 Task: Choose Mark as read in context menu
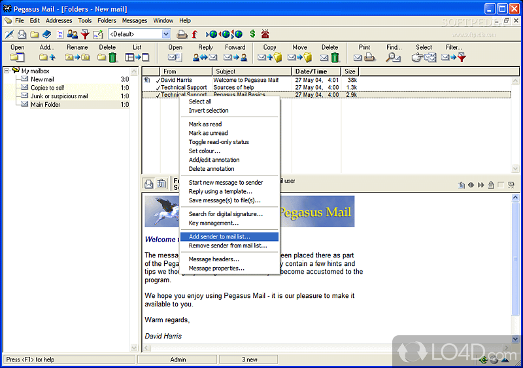pos(205,124)
